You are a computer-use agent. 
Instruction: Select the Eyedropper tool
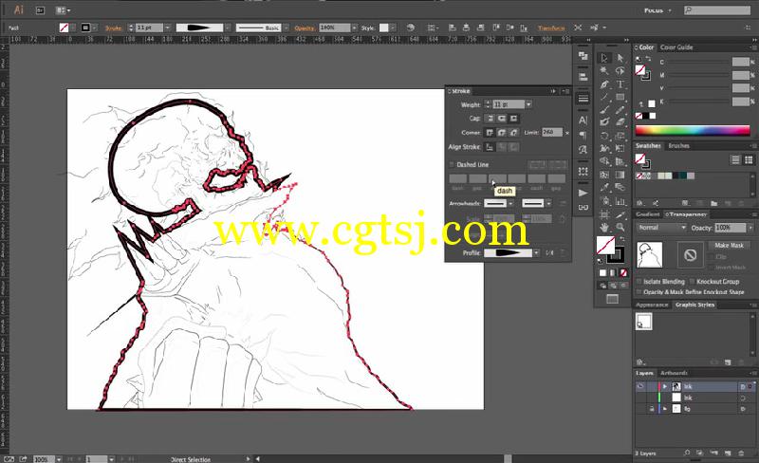[x=604, y=188]
